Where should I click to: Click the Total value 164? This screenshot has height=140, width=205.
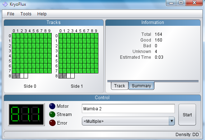coord(158,34)
